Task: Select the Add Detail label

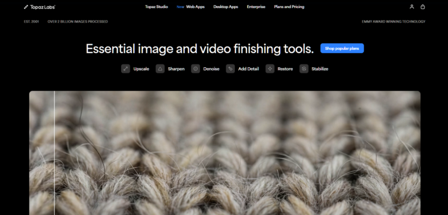Action: point(249,69)
